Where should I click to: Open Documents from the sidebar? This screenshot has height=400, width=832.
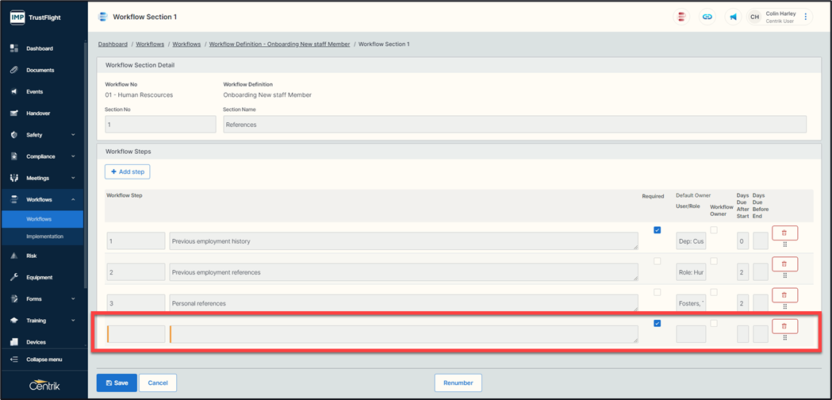(x=40, y=70)
